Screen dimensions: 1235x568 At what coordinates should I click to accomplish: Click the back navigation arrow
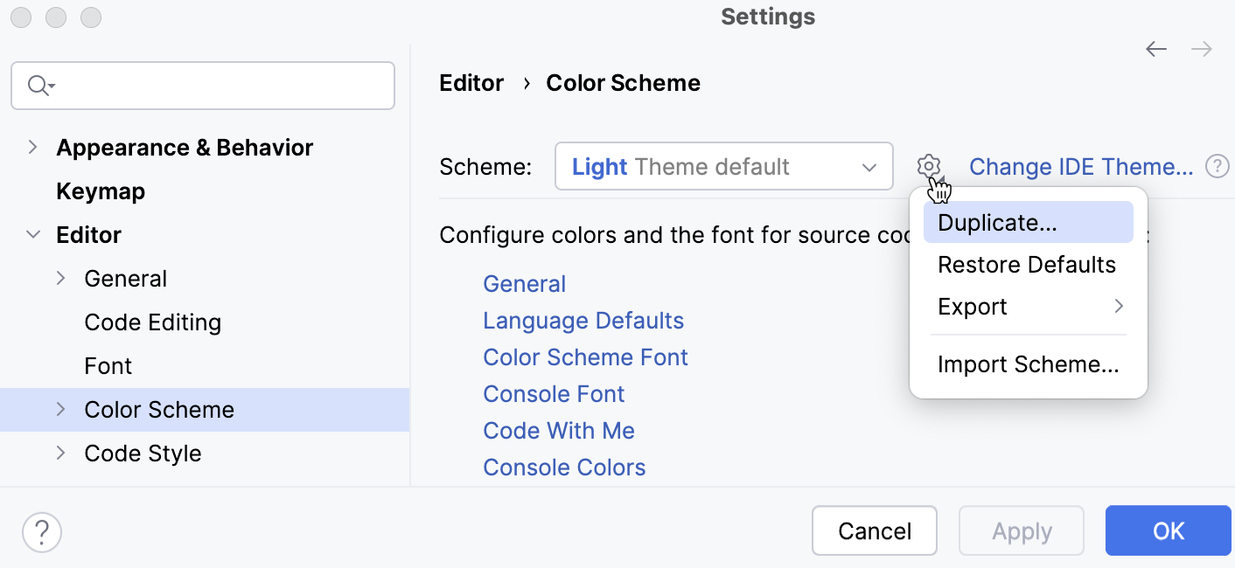pos(1155,49)
